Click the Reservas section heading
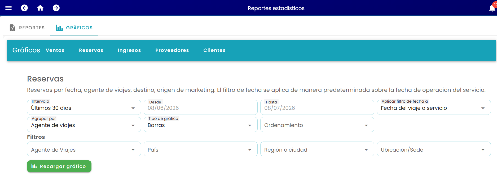Viewport: 497px width, 177px height. tap(45, 79)
